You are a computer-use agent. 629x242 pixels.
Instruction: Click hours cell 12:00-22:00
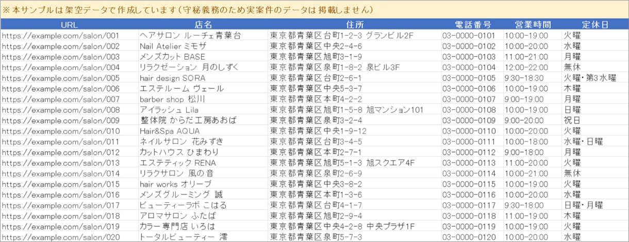[x=533, y=68]
